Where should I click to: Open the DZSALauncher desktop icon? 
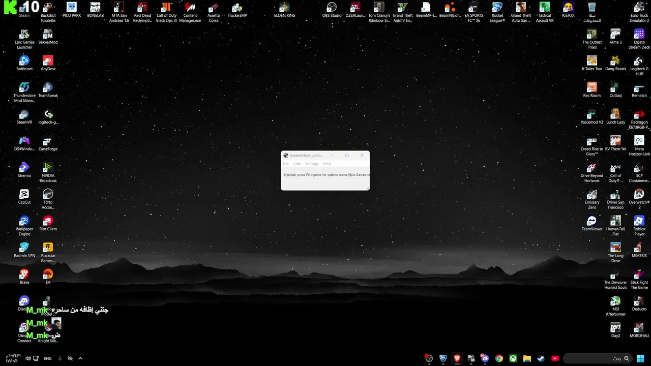tap(356, 10)
